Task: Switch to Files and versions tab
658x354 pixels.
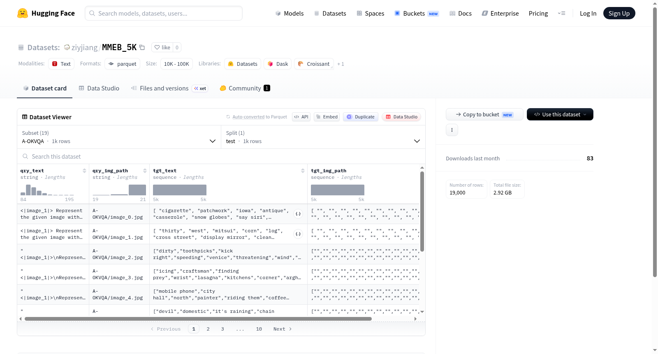Action: tap(169, 88)
